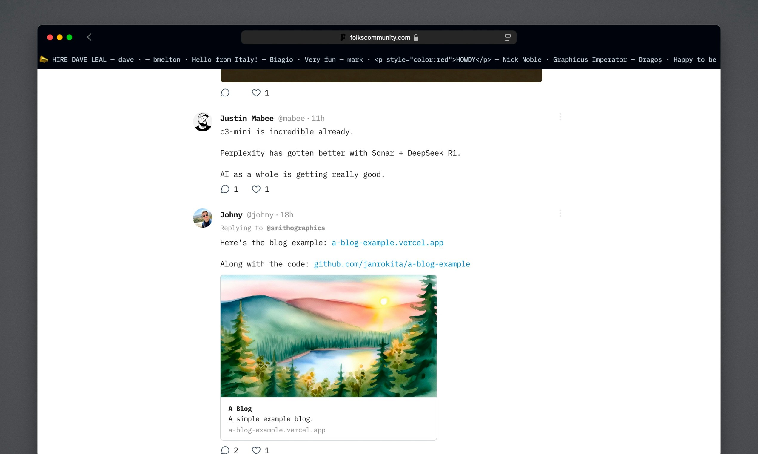Like the post above Justin Mabee's
This screenshot has width=758, height=454.
pos(256,93)
